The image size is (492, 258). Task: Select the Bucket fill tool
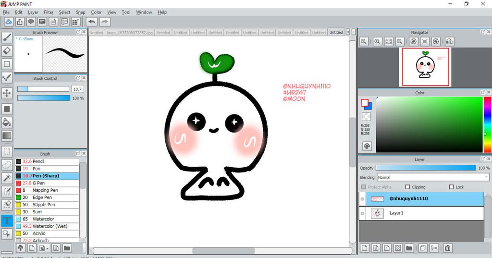[x=7, y=122]
